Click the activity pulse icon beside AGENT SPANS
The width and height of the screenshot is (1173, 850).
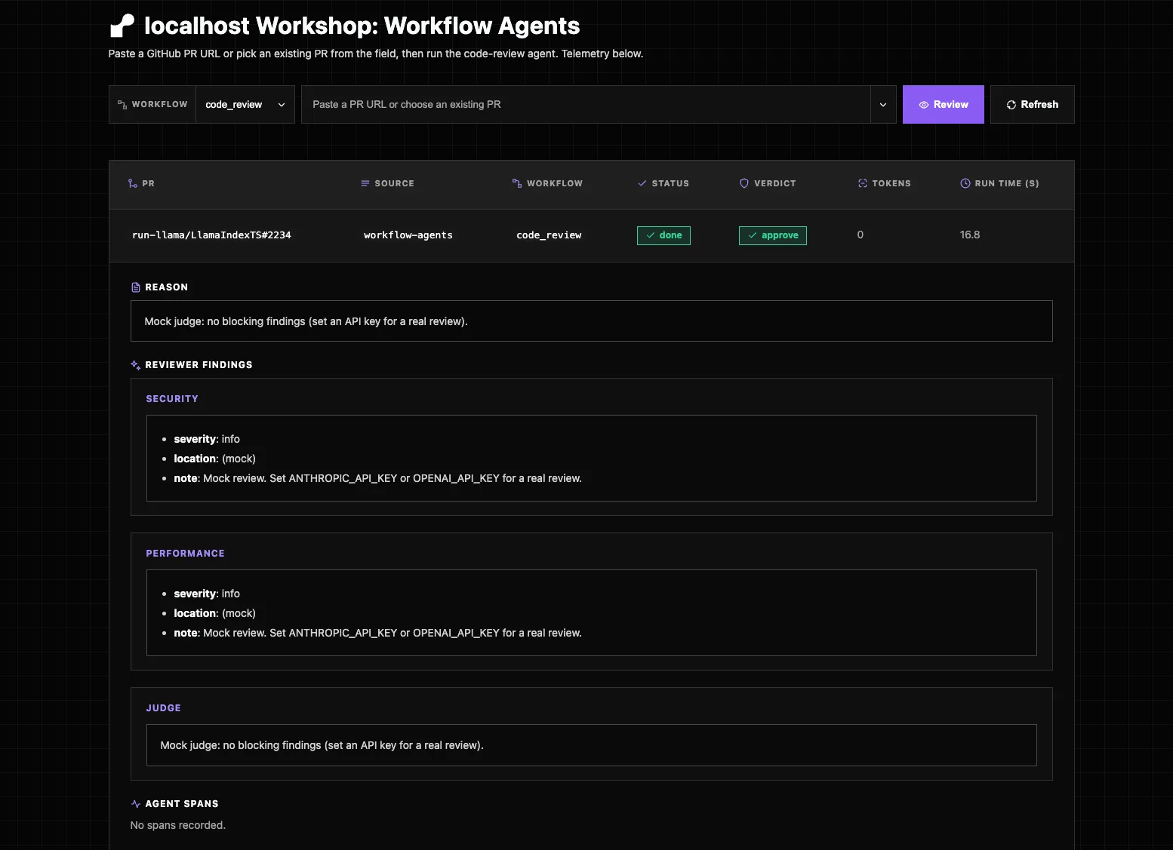pyautogui.click(x=136, y=804)
